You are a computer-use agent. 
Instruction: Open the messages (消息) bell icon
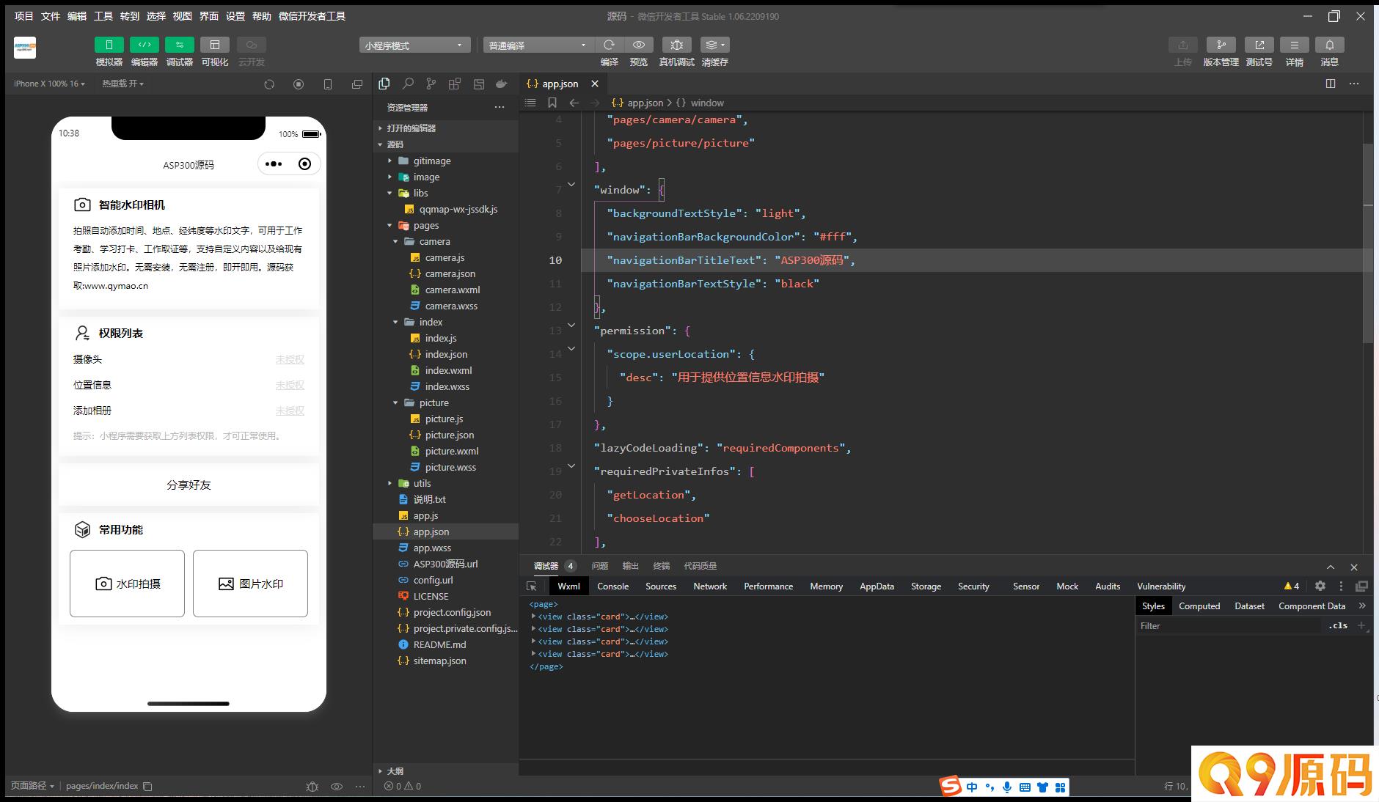1329,45
